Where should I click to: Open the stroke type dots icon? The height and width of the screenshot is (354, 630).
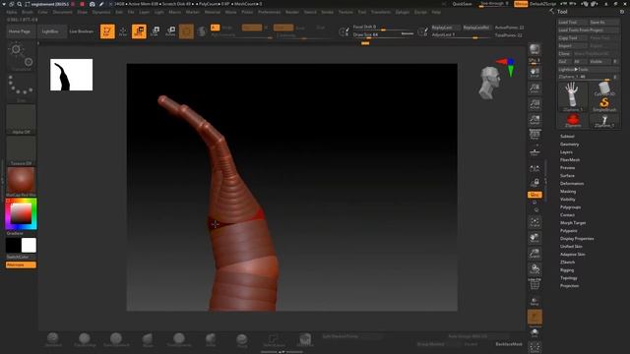point(20,88)
